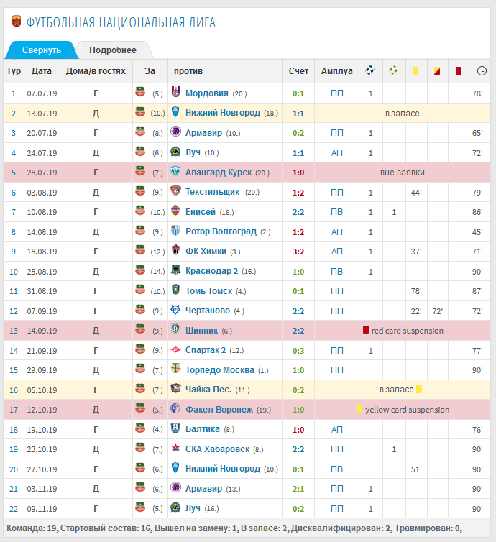Click the league emblem beside ФУТБОЛЬНАЯ НАЦИОНАЛЬНАЯ ЛИГА
Viewport: 496px width, 542px height.
17,22
